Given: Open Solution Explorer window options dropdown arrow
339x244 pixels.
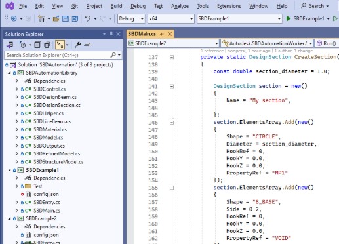Looking at the screenshot, I should click(104, 34).
